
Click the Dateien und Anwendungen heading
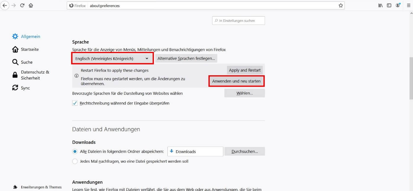106,129
